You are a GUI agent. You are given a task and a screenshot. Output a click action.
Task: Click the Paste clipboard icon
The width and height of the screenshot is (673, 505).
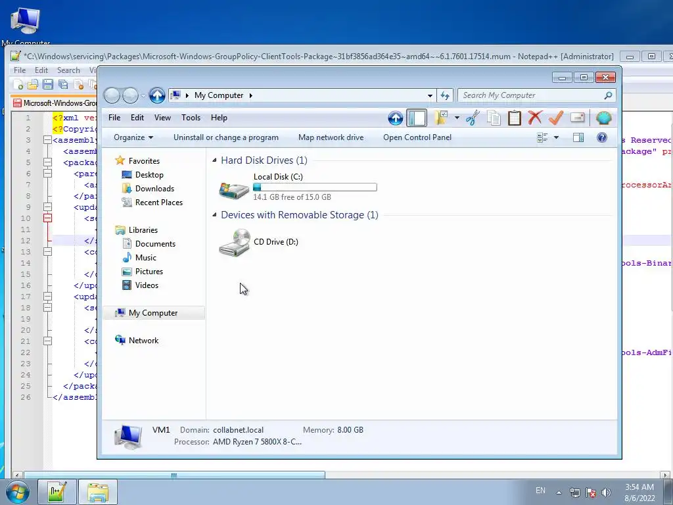[514, 118]
